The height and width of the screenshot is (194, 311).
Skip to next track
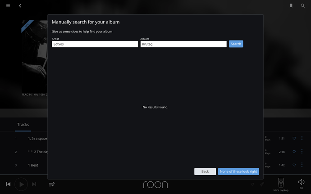34,184
